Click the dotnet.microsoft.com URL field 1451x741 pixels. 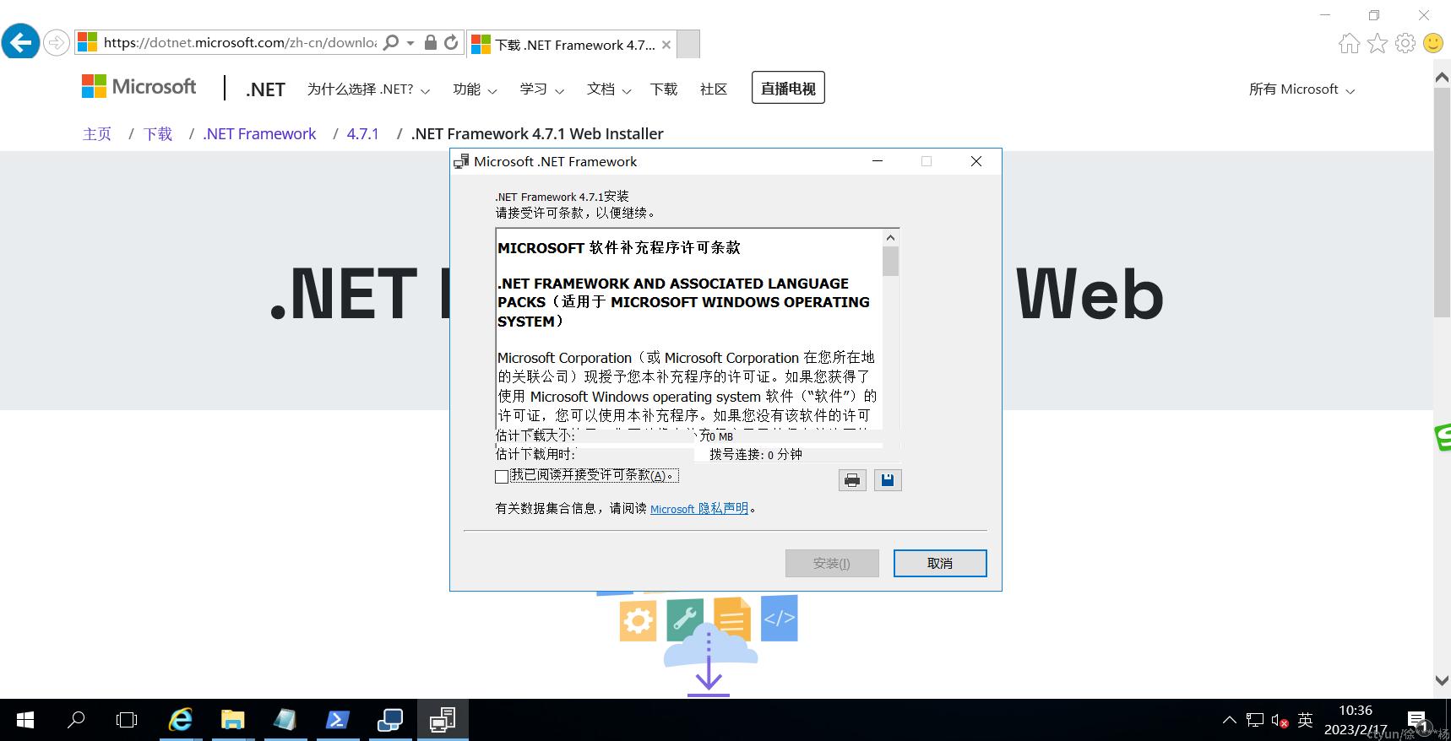tap(240, 42)
